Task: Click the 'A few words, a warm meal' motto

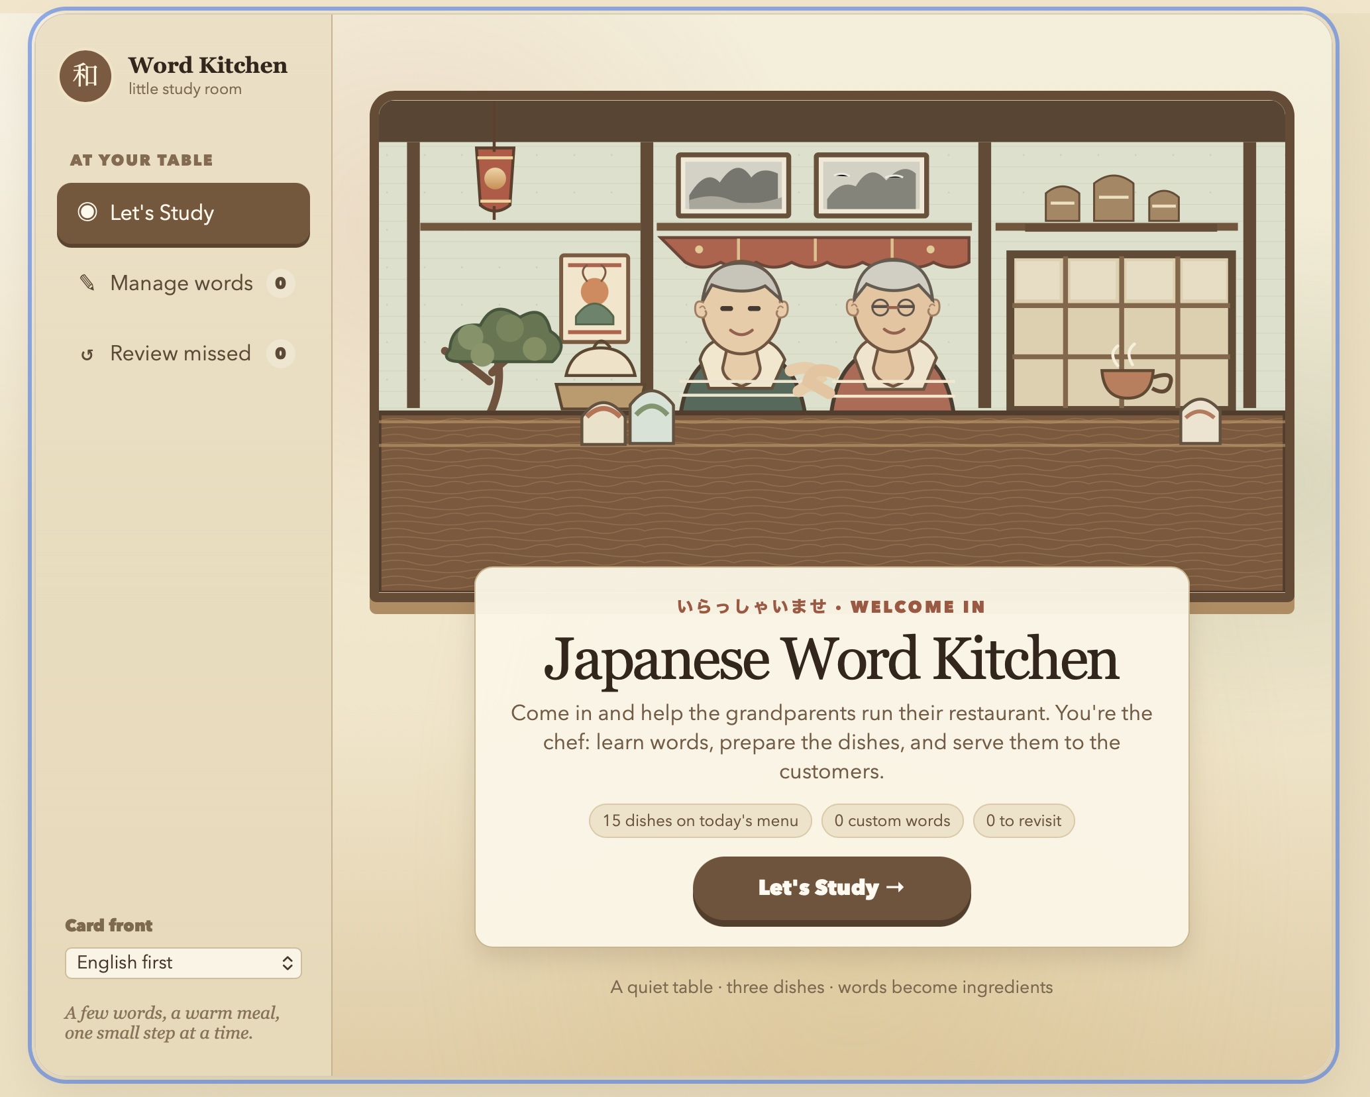Action: click(x=172, y=1023)
